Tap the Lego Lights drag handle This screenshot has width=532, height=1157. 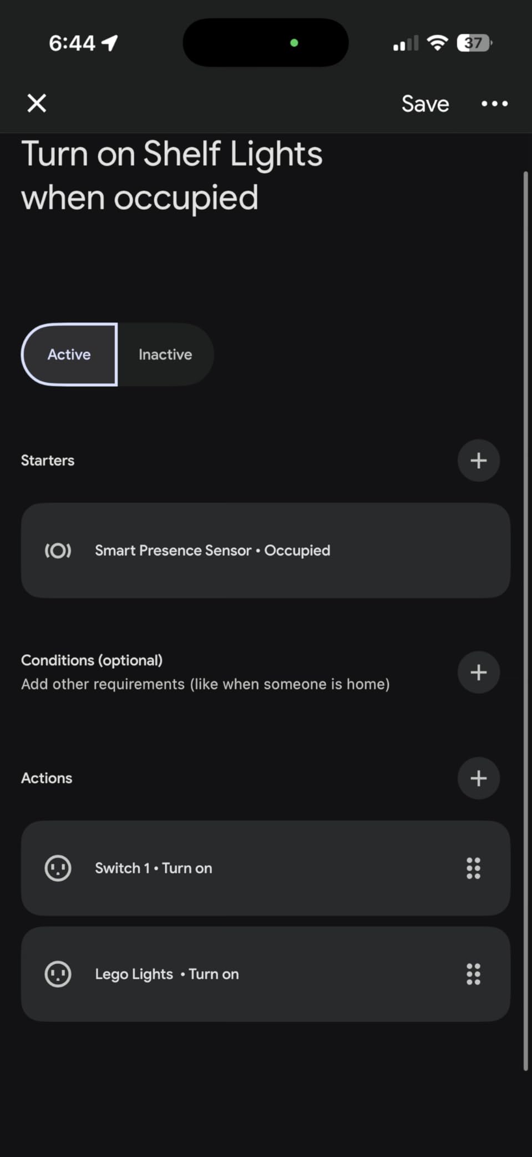(x=473, y=974)
